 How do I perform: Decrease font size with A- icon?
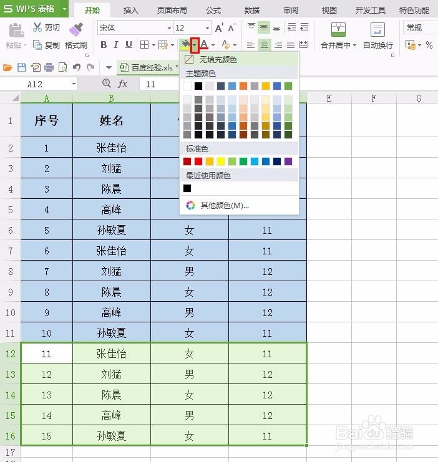click(232, 27)
